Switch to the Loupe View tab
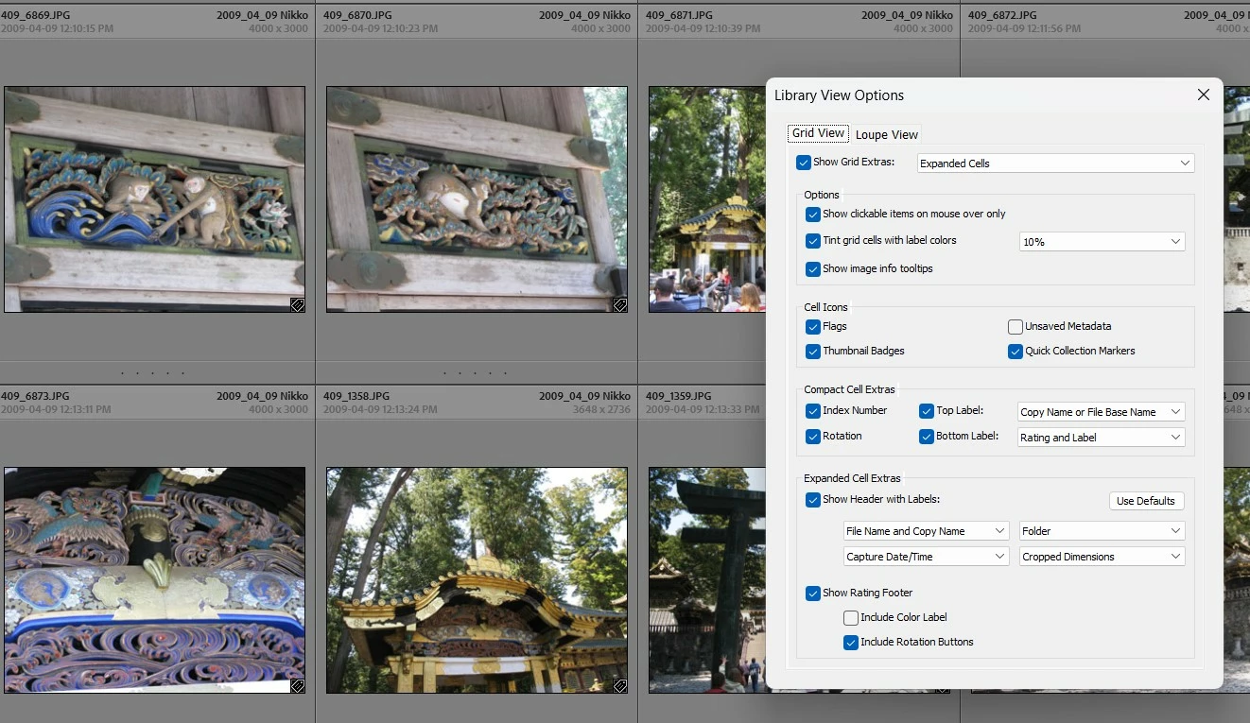This screenshot has width=1250, height=723. (887, 134)
